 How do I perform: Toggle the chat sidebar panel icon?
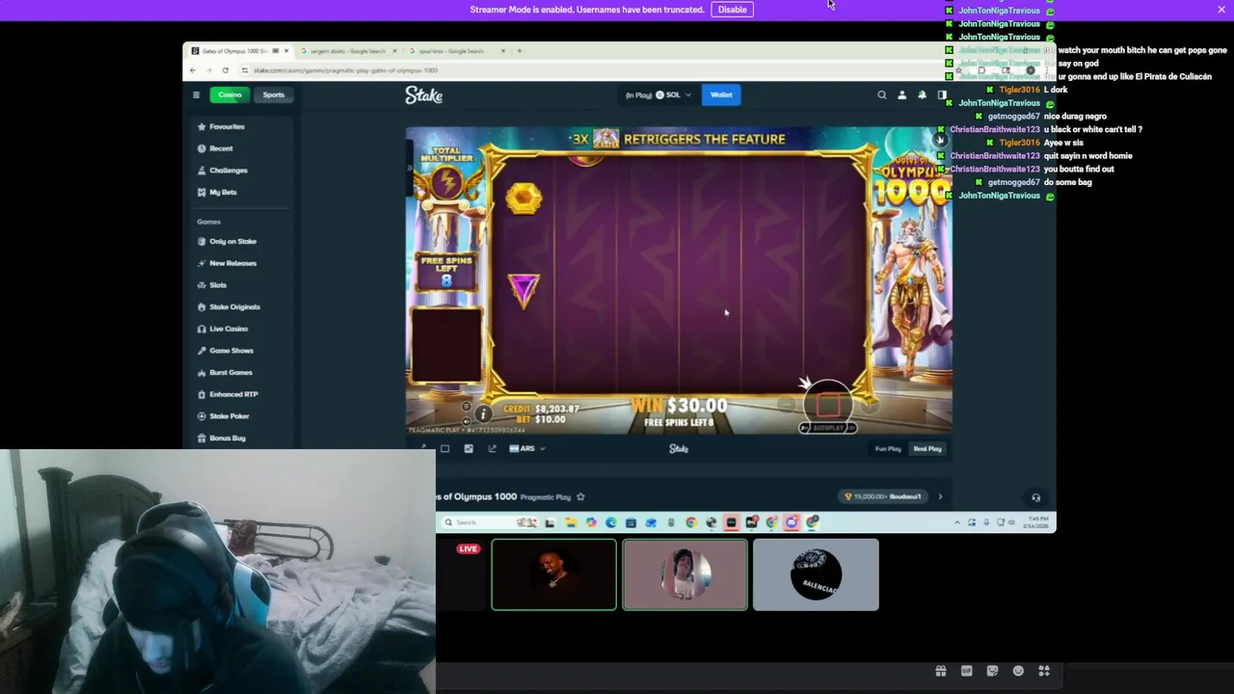(x=942, y=94)
